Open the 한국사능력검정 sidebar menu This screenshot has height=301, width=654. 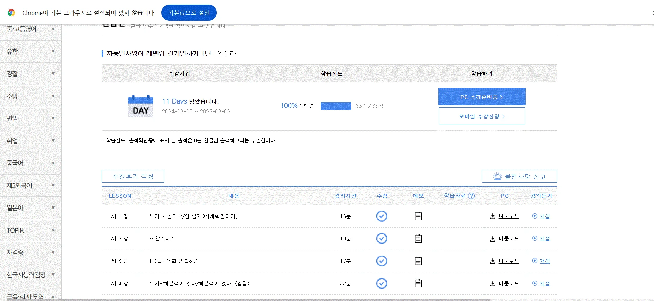31,275
